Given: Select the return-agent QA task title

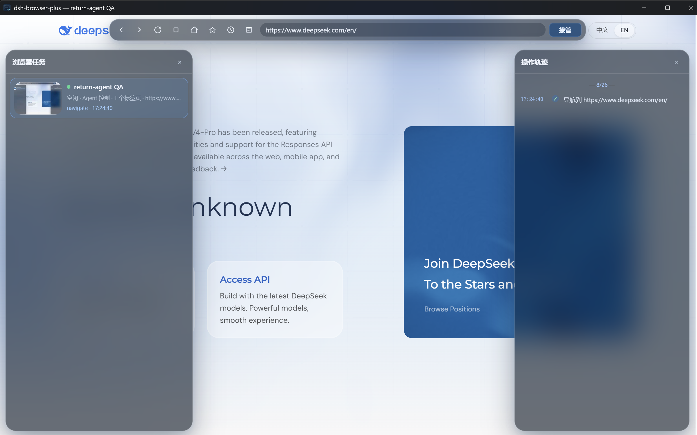Looking at the screenshot, I should pos(98,87).
